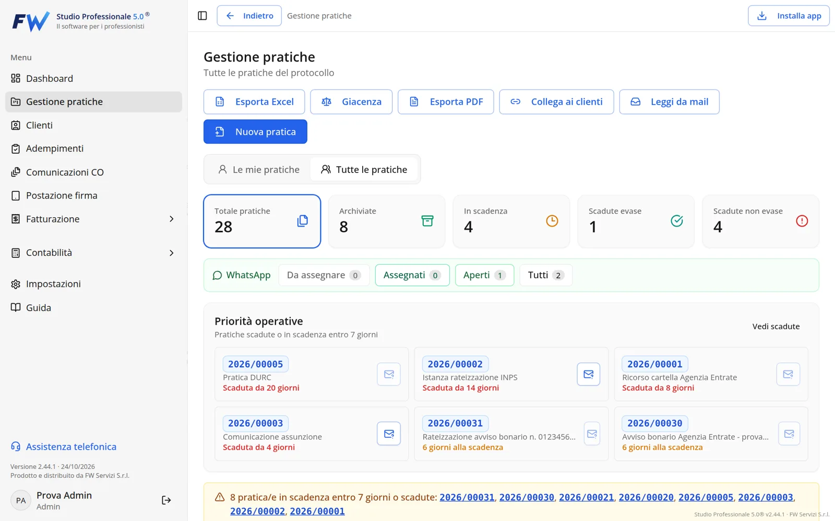
Task: Click Installa app button
Action: [789, 16]
